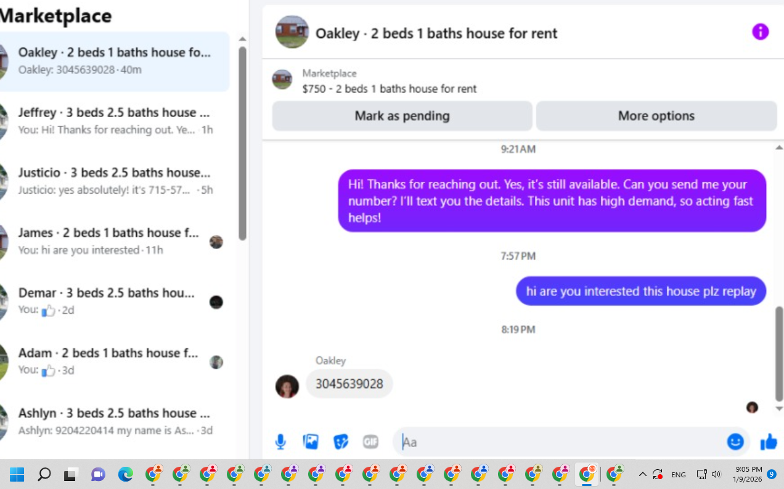Choose a sticker from the sticker icon
784x489 pixels.
(341, 442)
